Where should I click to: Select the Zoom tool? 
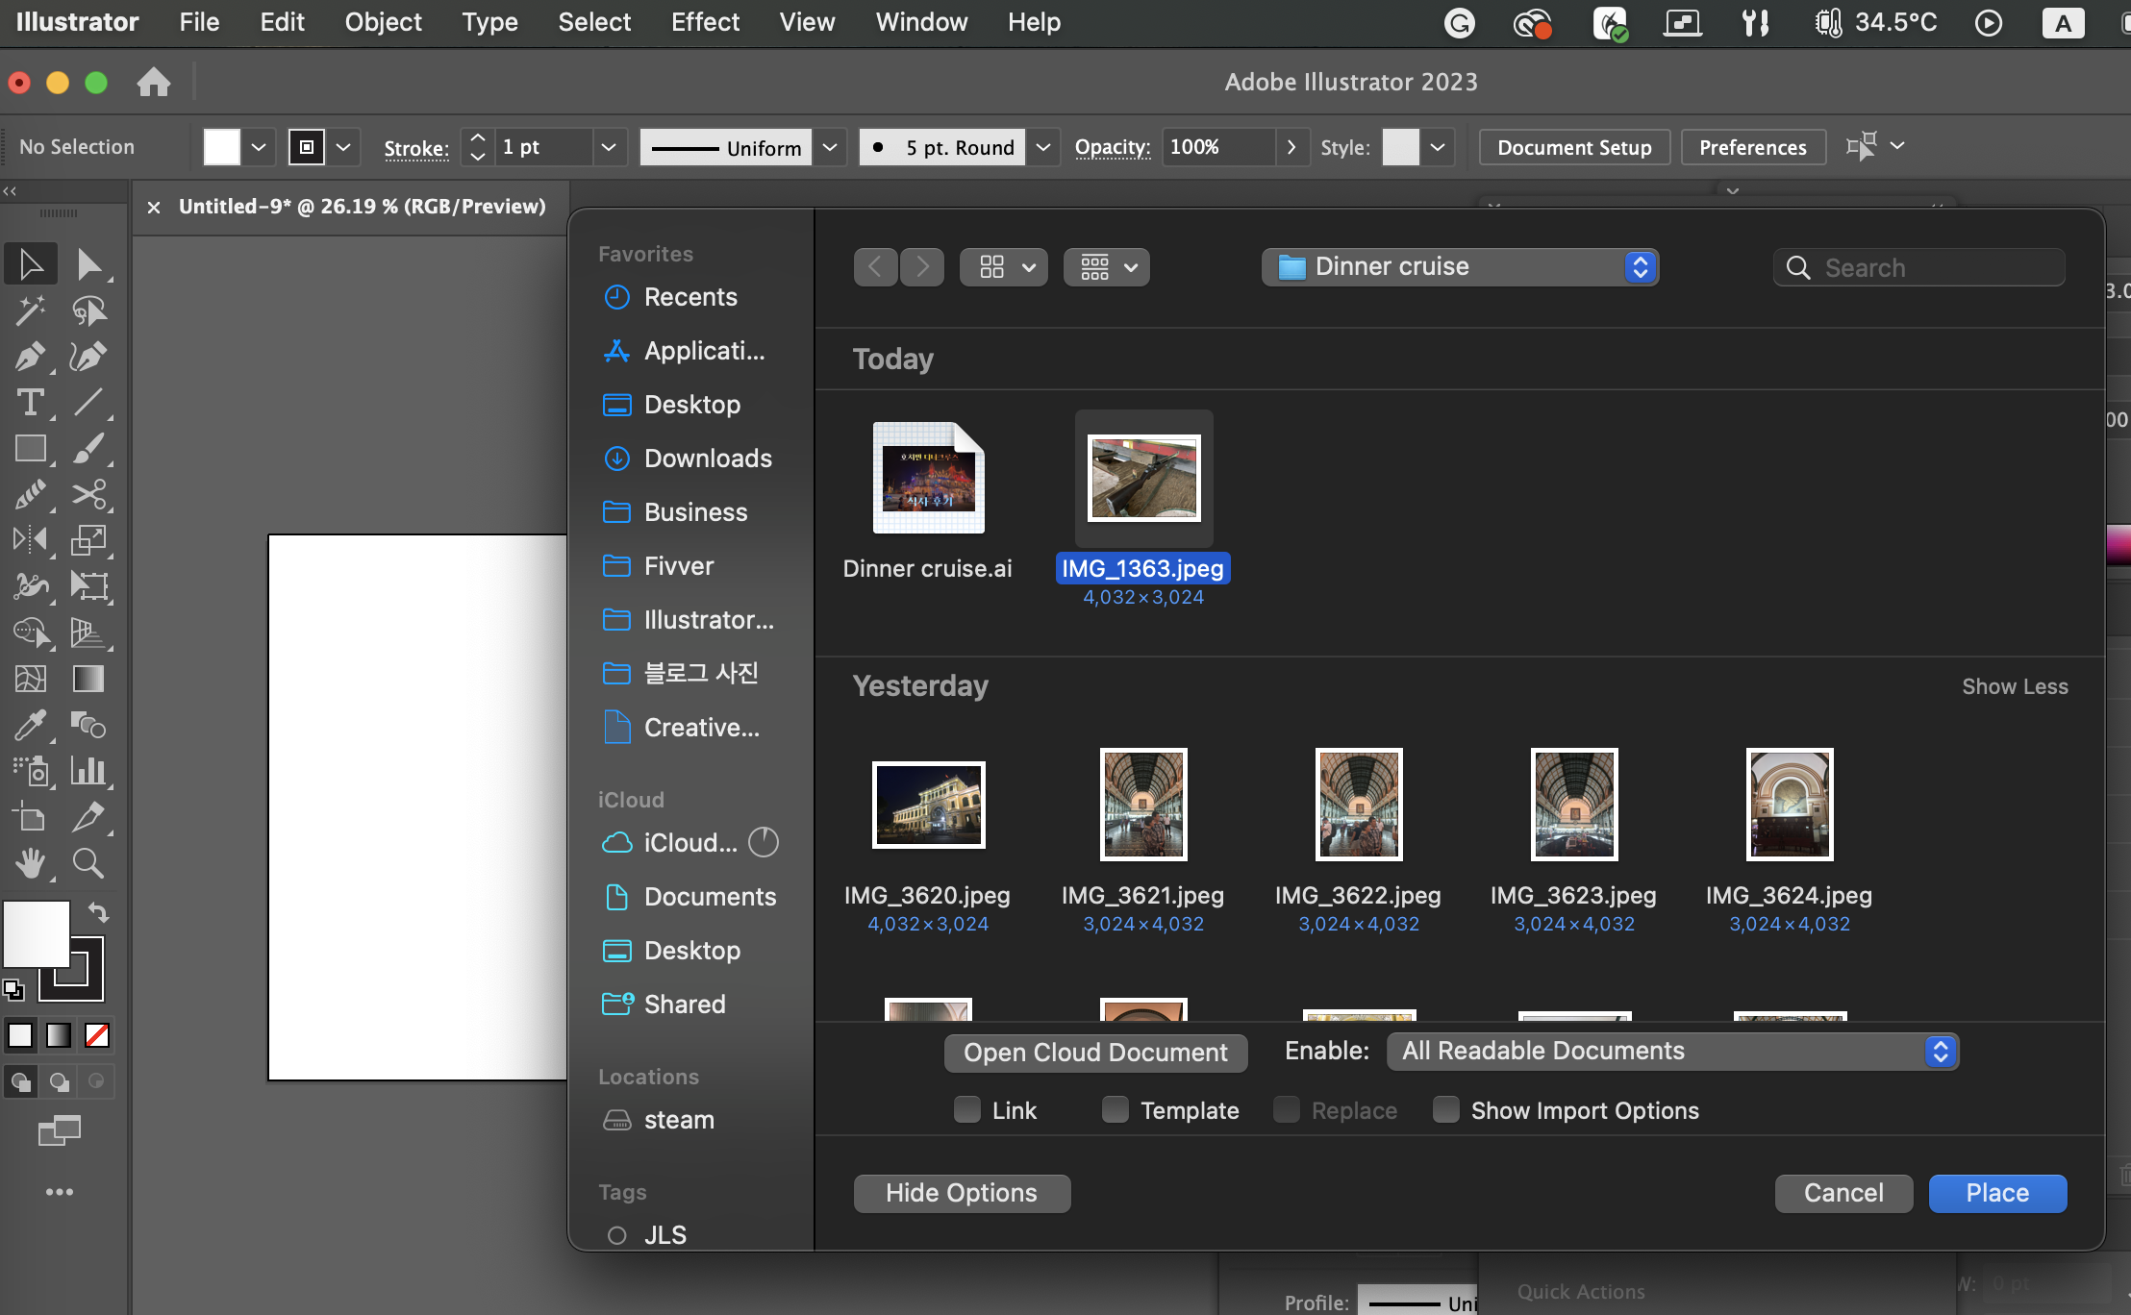pos(89,863)
